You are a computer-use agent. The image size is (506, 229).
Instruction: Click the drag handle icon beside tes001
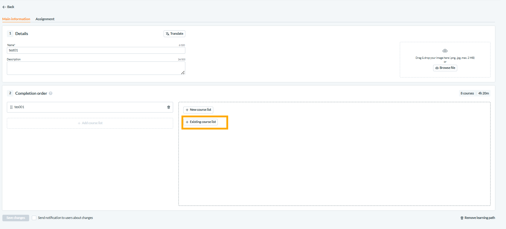[x=11, y=107]
